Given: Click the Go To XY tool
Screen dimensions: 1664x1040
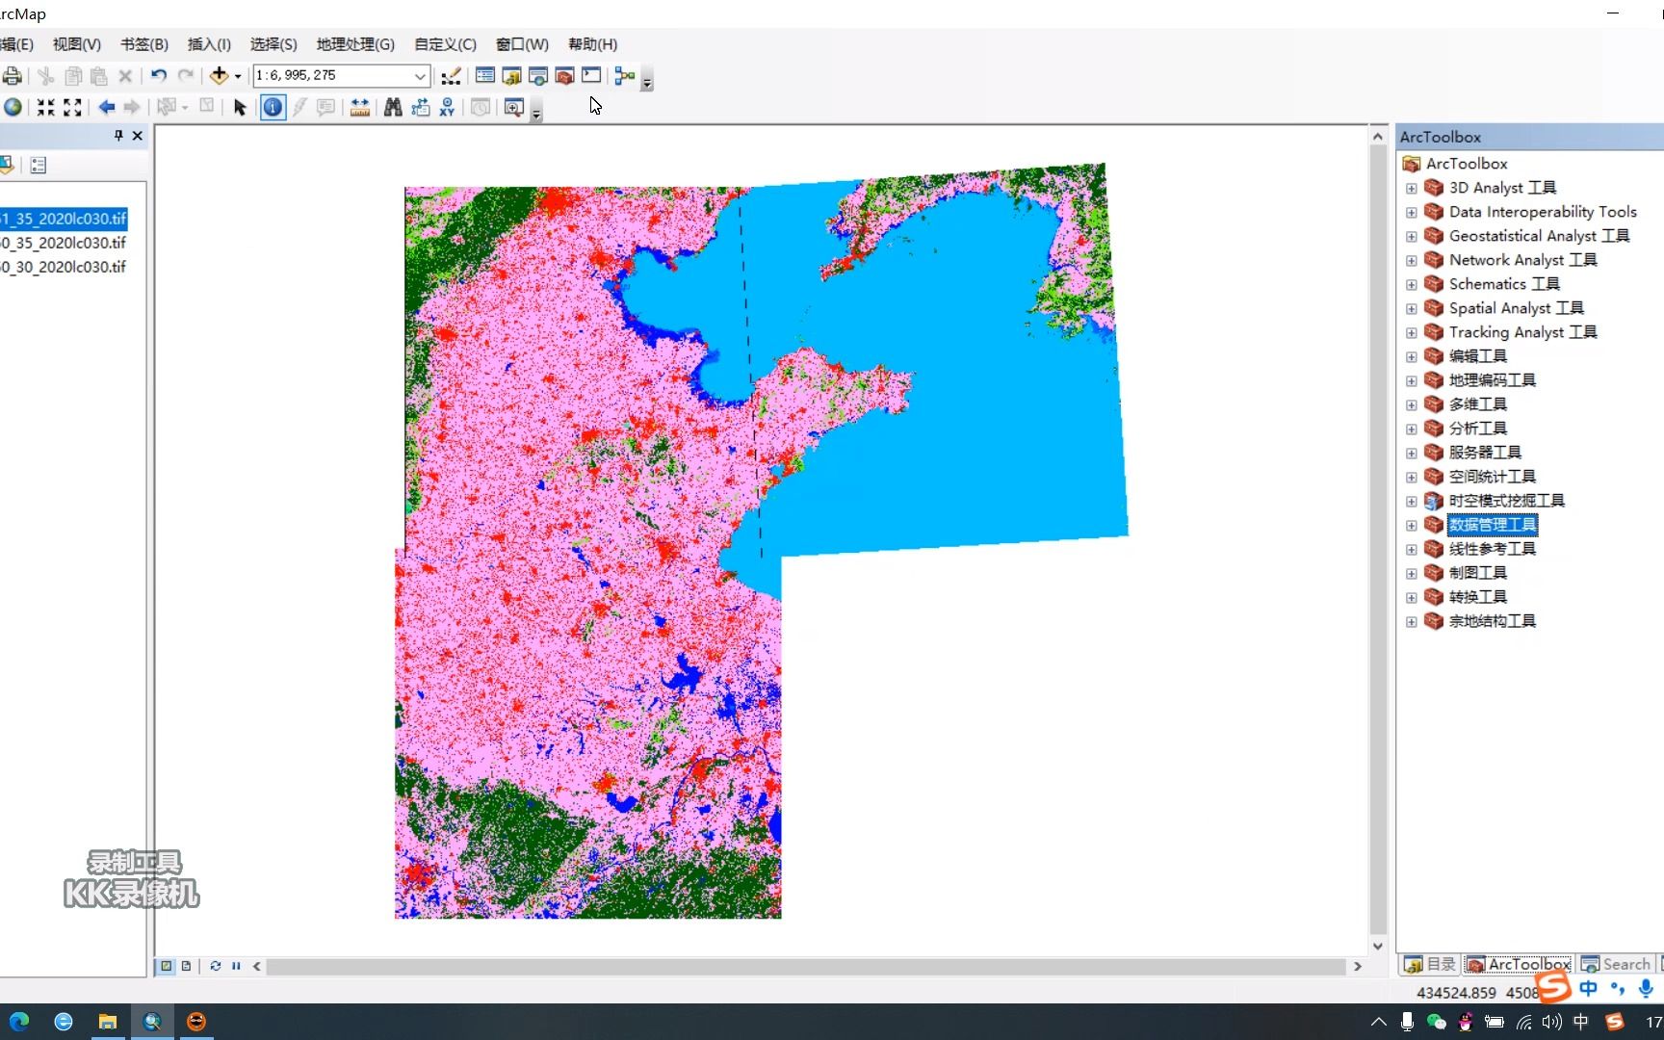Looking at the screenshot, I should click(x=447, y=108).
